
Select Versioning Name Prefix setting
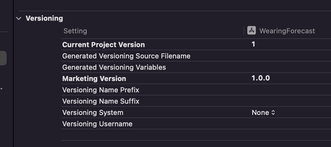coord(101,90)
